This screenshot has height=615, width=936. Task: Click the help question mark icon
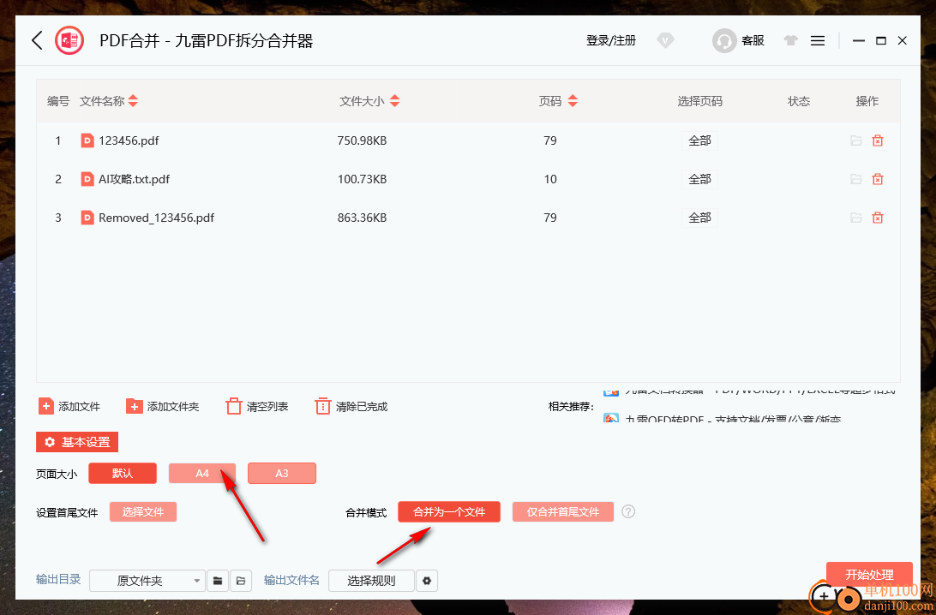click(628, 511)
